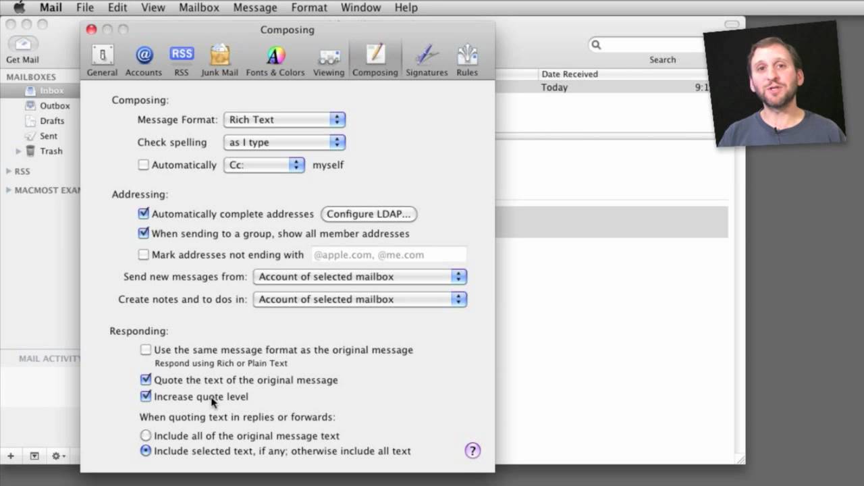Open the Signatures preferences pane
This screenshot has height=486, width=864.
pyautogui.click(x=427, y=60)
